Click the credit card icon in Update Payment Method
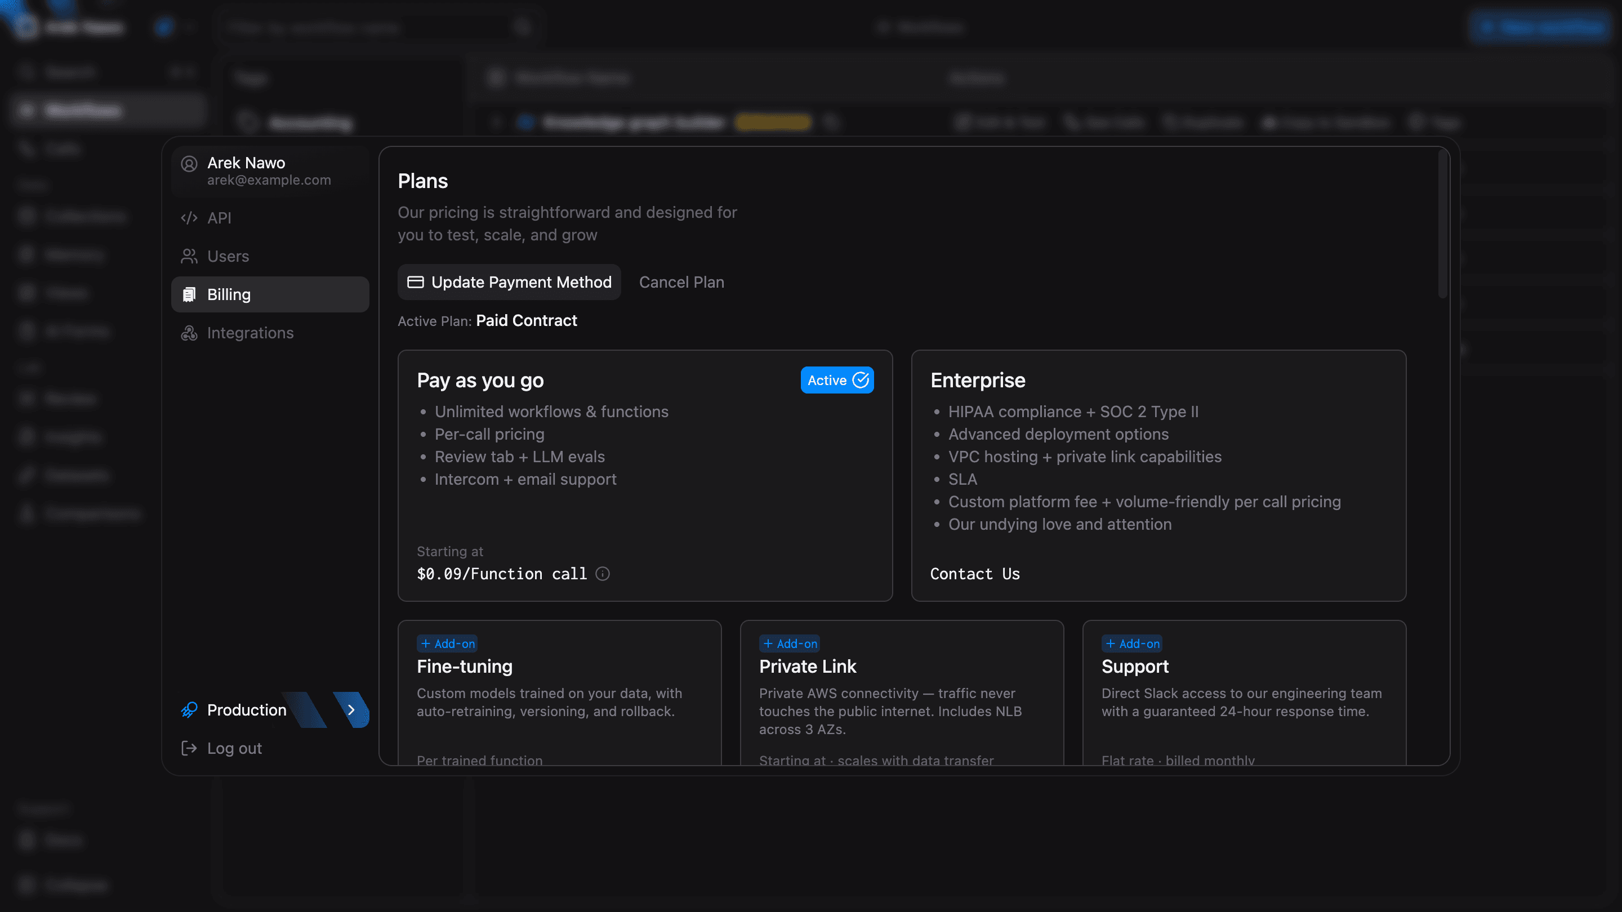This screenshot has width=1622, height=912. [416, 282]
